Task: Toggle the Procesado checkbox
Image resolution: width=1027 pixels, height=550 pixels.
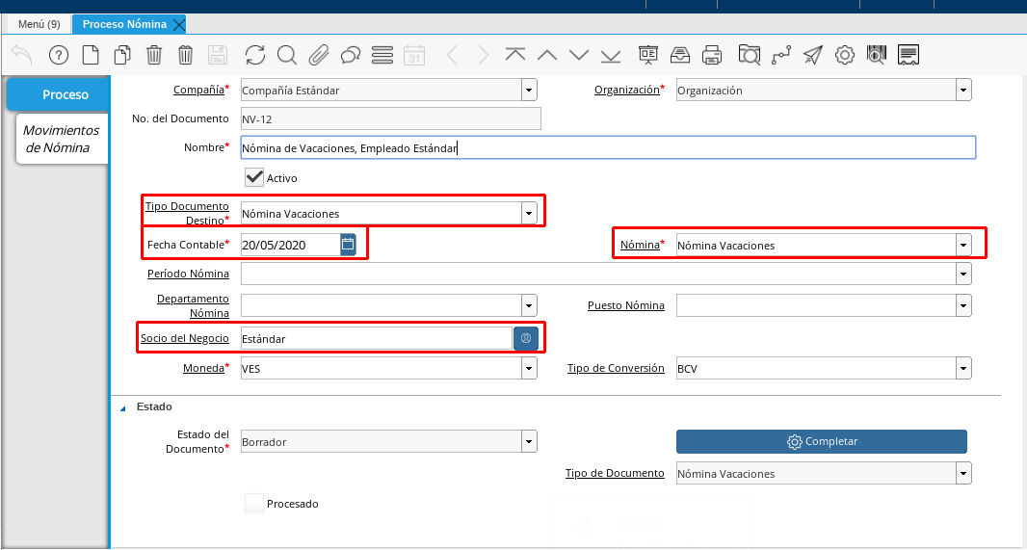Action: click(254, 504)
